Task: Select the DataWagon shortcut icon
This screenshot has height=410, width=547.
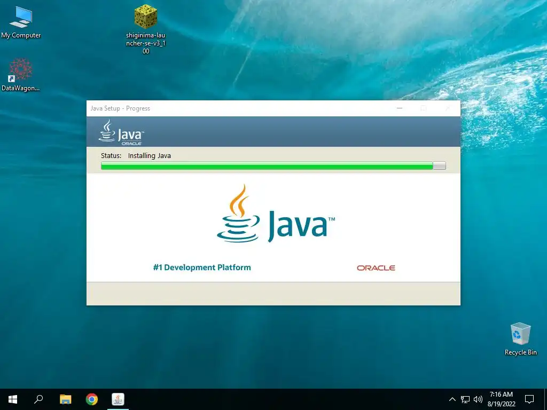Action: pos(21,75)
